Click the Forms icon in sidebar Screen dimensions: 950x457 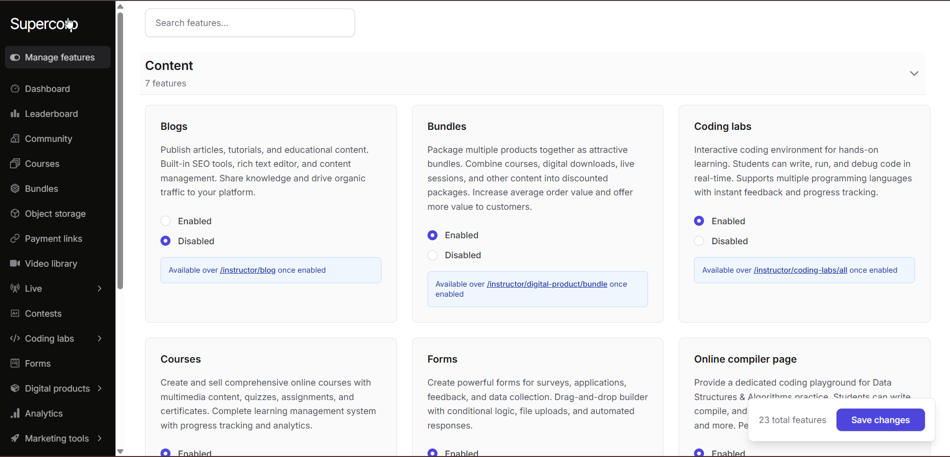pyautogui.click(x=15, y=364)
